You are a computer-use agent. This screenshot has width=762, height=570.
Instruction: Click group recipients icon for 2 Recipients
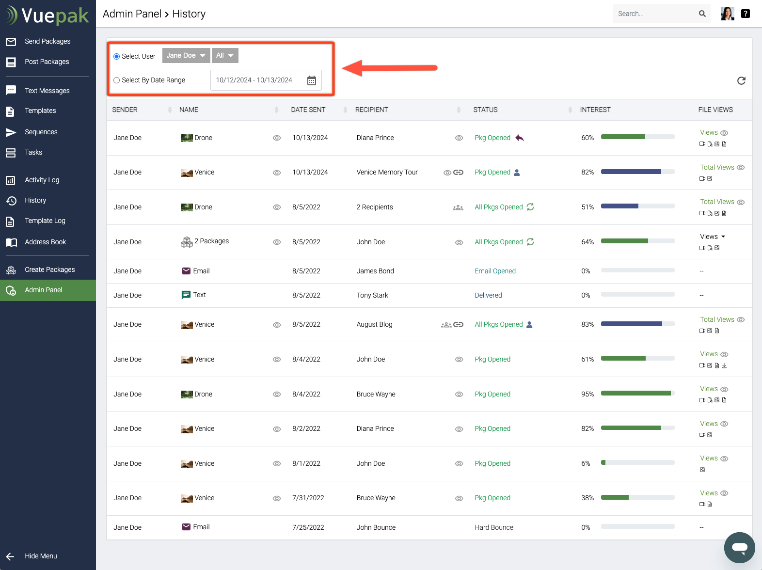[x=458, y=207]
